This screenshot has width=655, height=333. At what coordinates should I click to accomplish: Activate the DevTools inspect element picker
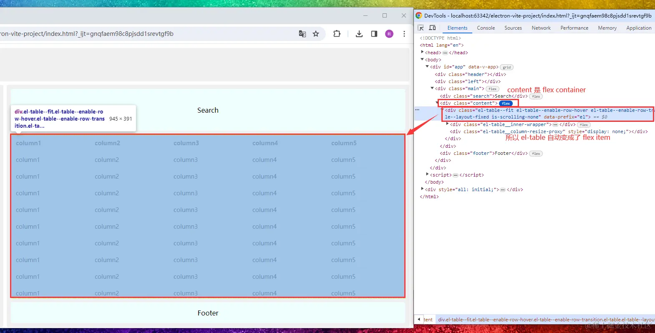pyautogui.click(x=421, y=28)
